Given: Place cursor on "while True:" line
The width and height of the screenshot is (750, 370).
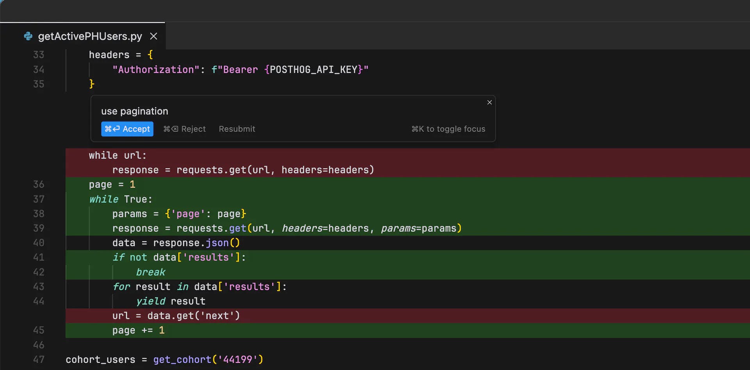Looking at the screenshot, I should point(120,199).
